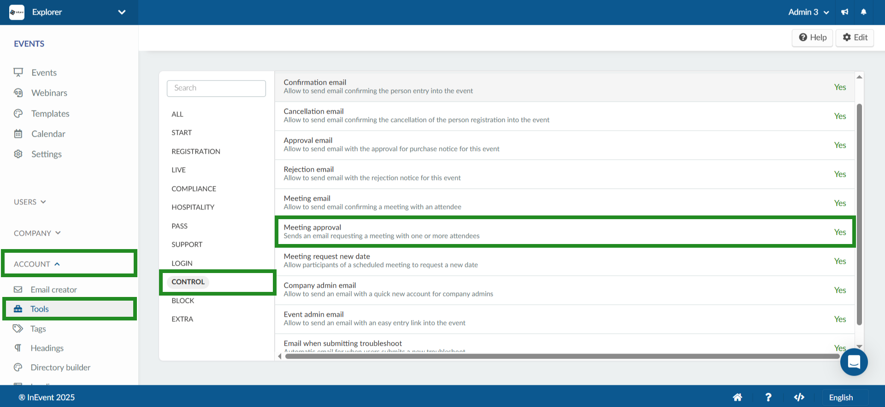Screen dimensions: 885x407
Task: Select the ALL category
Action: click(x=177, y=114)
